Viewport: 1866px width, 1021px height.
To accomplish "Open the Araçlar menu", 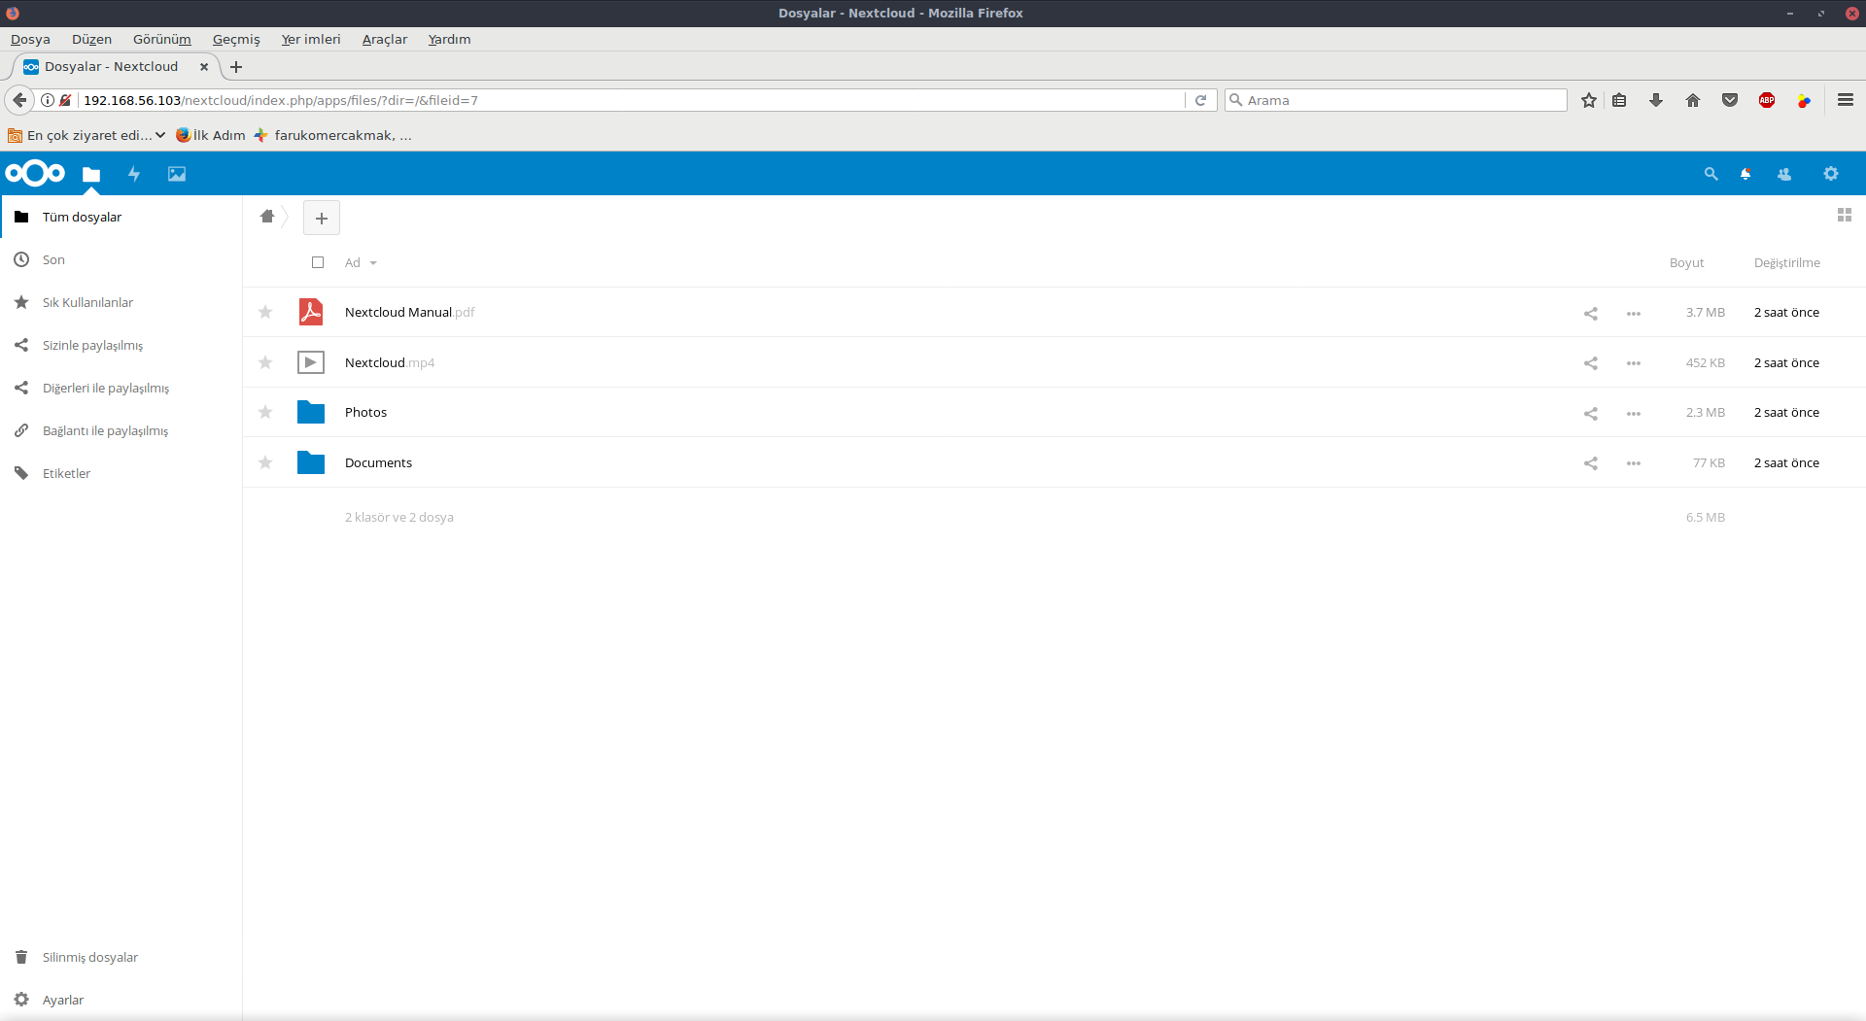I will point(385,39).
